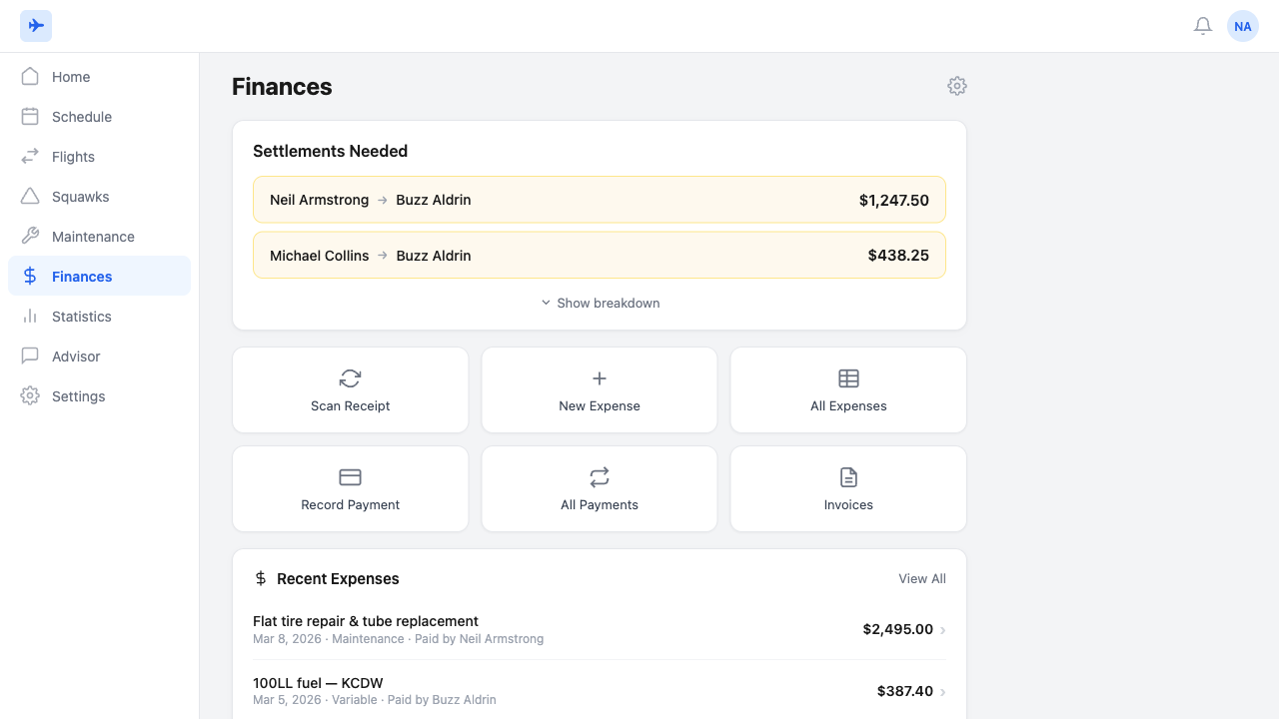Select Maintenance from the sidebar
The image size is (1279, 719).
click(93, 236)
